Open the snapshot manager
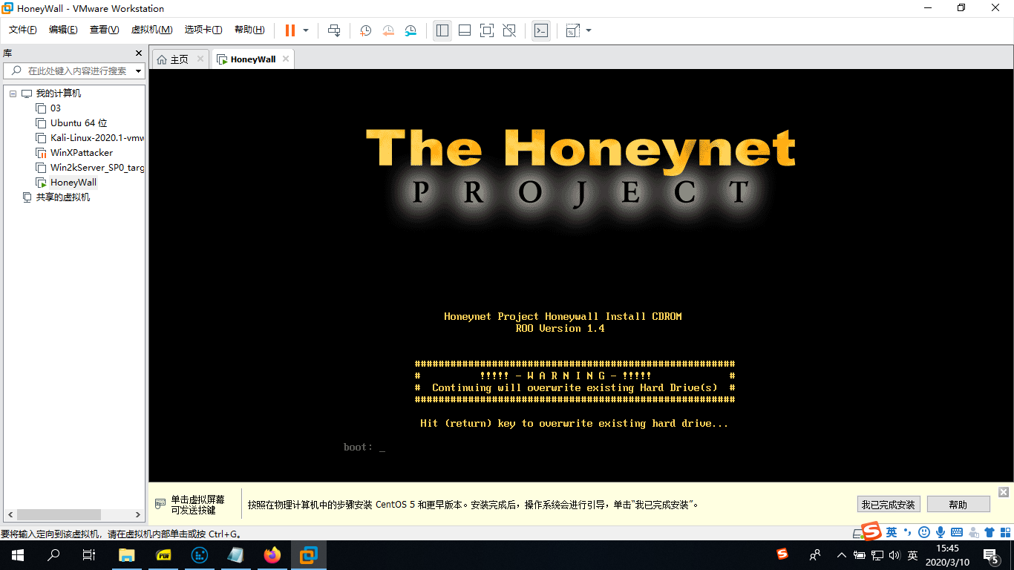The height and width of the screenshot is (570, 1014). coord(410,30)
